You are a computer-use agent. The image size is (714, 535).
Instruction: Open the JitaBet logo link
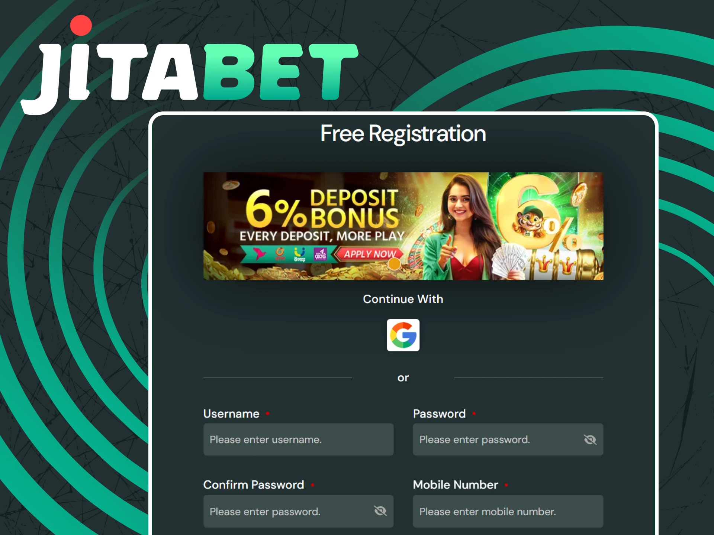(189, 65)
